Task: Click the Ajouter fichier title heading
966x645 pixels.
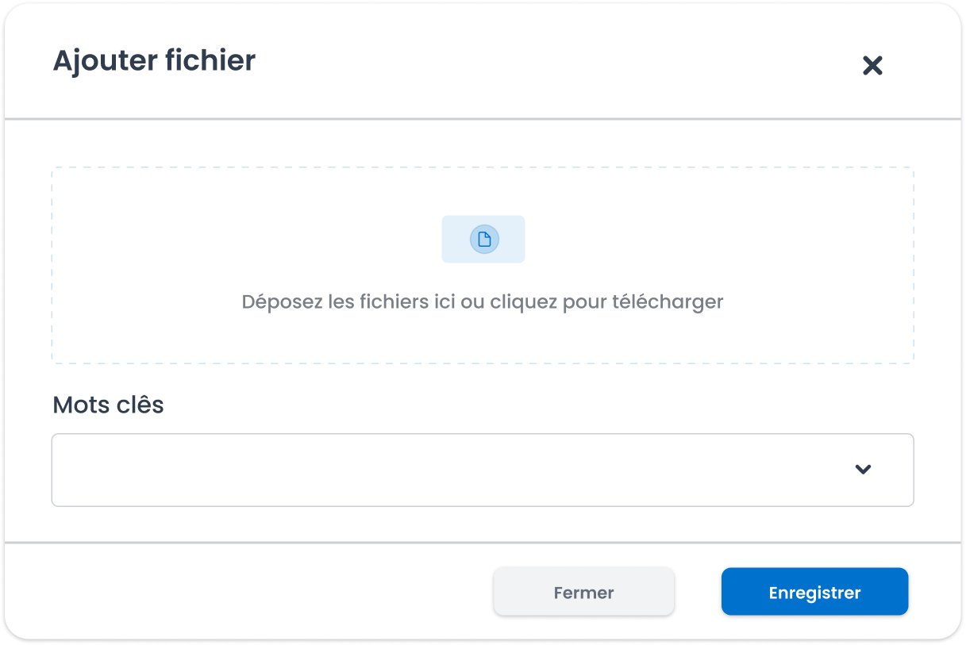Action: click(x=154, y=61)
